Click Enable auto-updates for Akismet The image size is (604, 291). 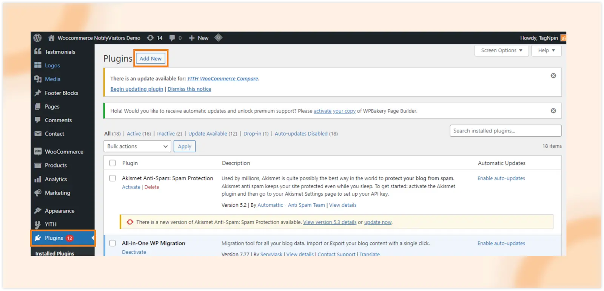(x=501, y=178)
